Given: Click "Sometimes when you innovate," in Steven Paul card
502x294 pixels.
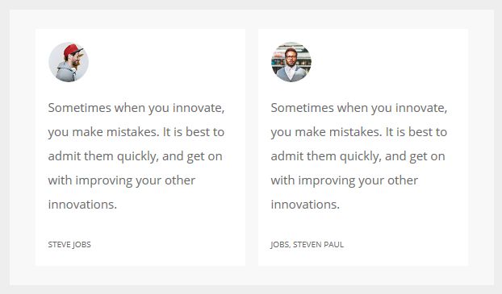Looking at the screenshot, I should point(359,108).
